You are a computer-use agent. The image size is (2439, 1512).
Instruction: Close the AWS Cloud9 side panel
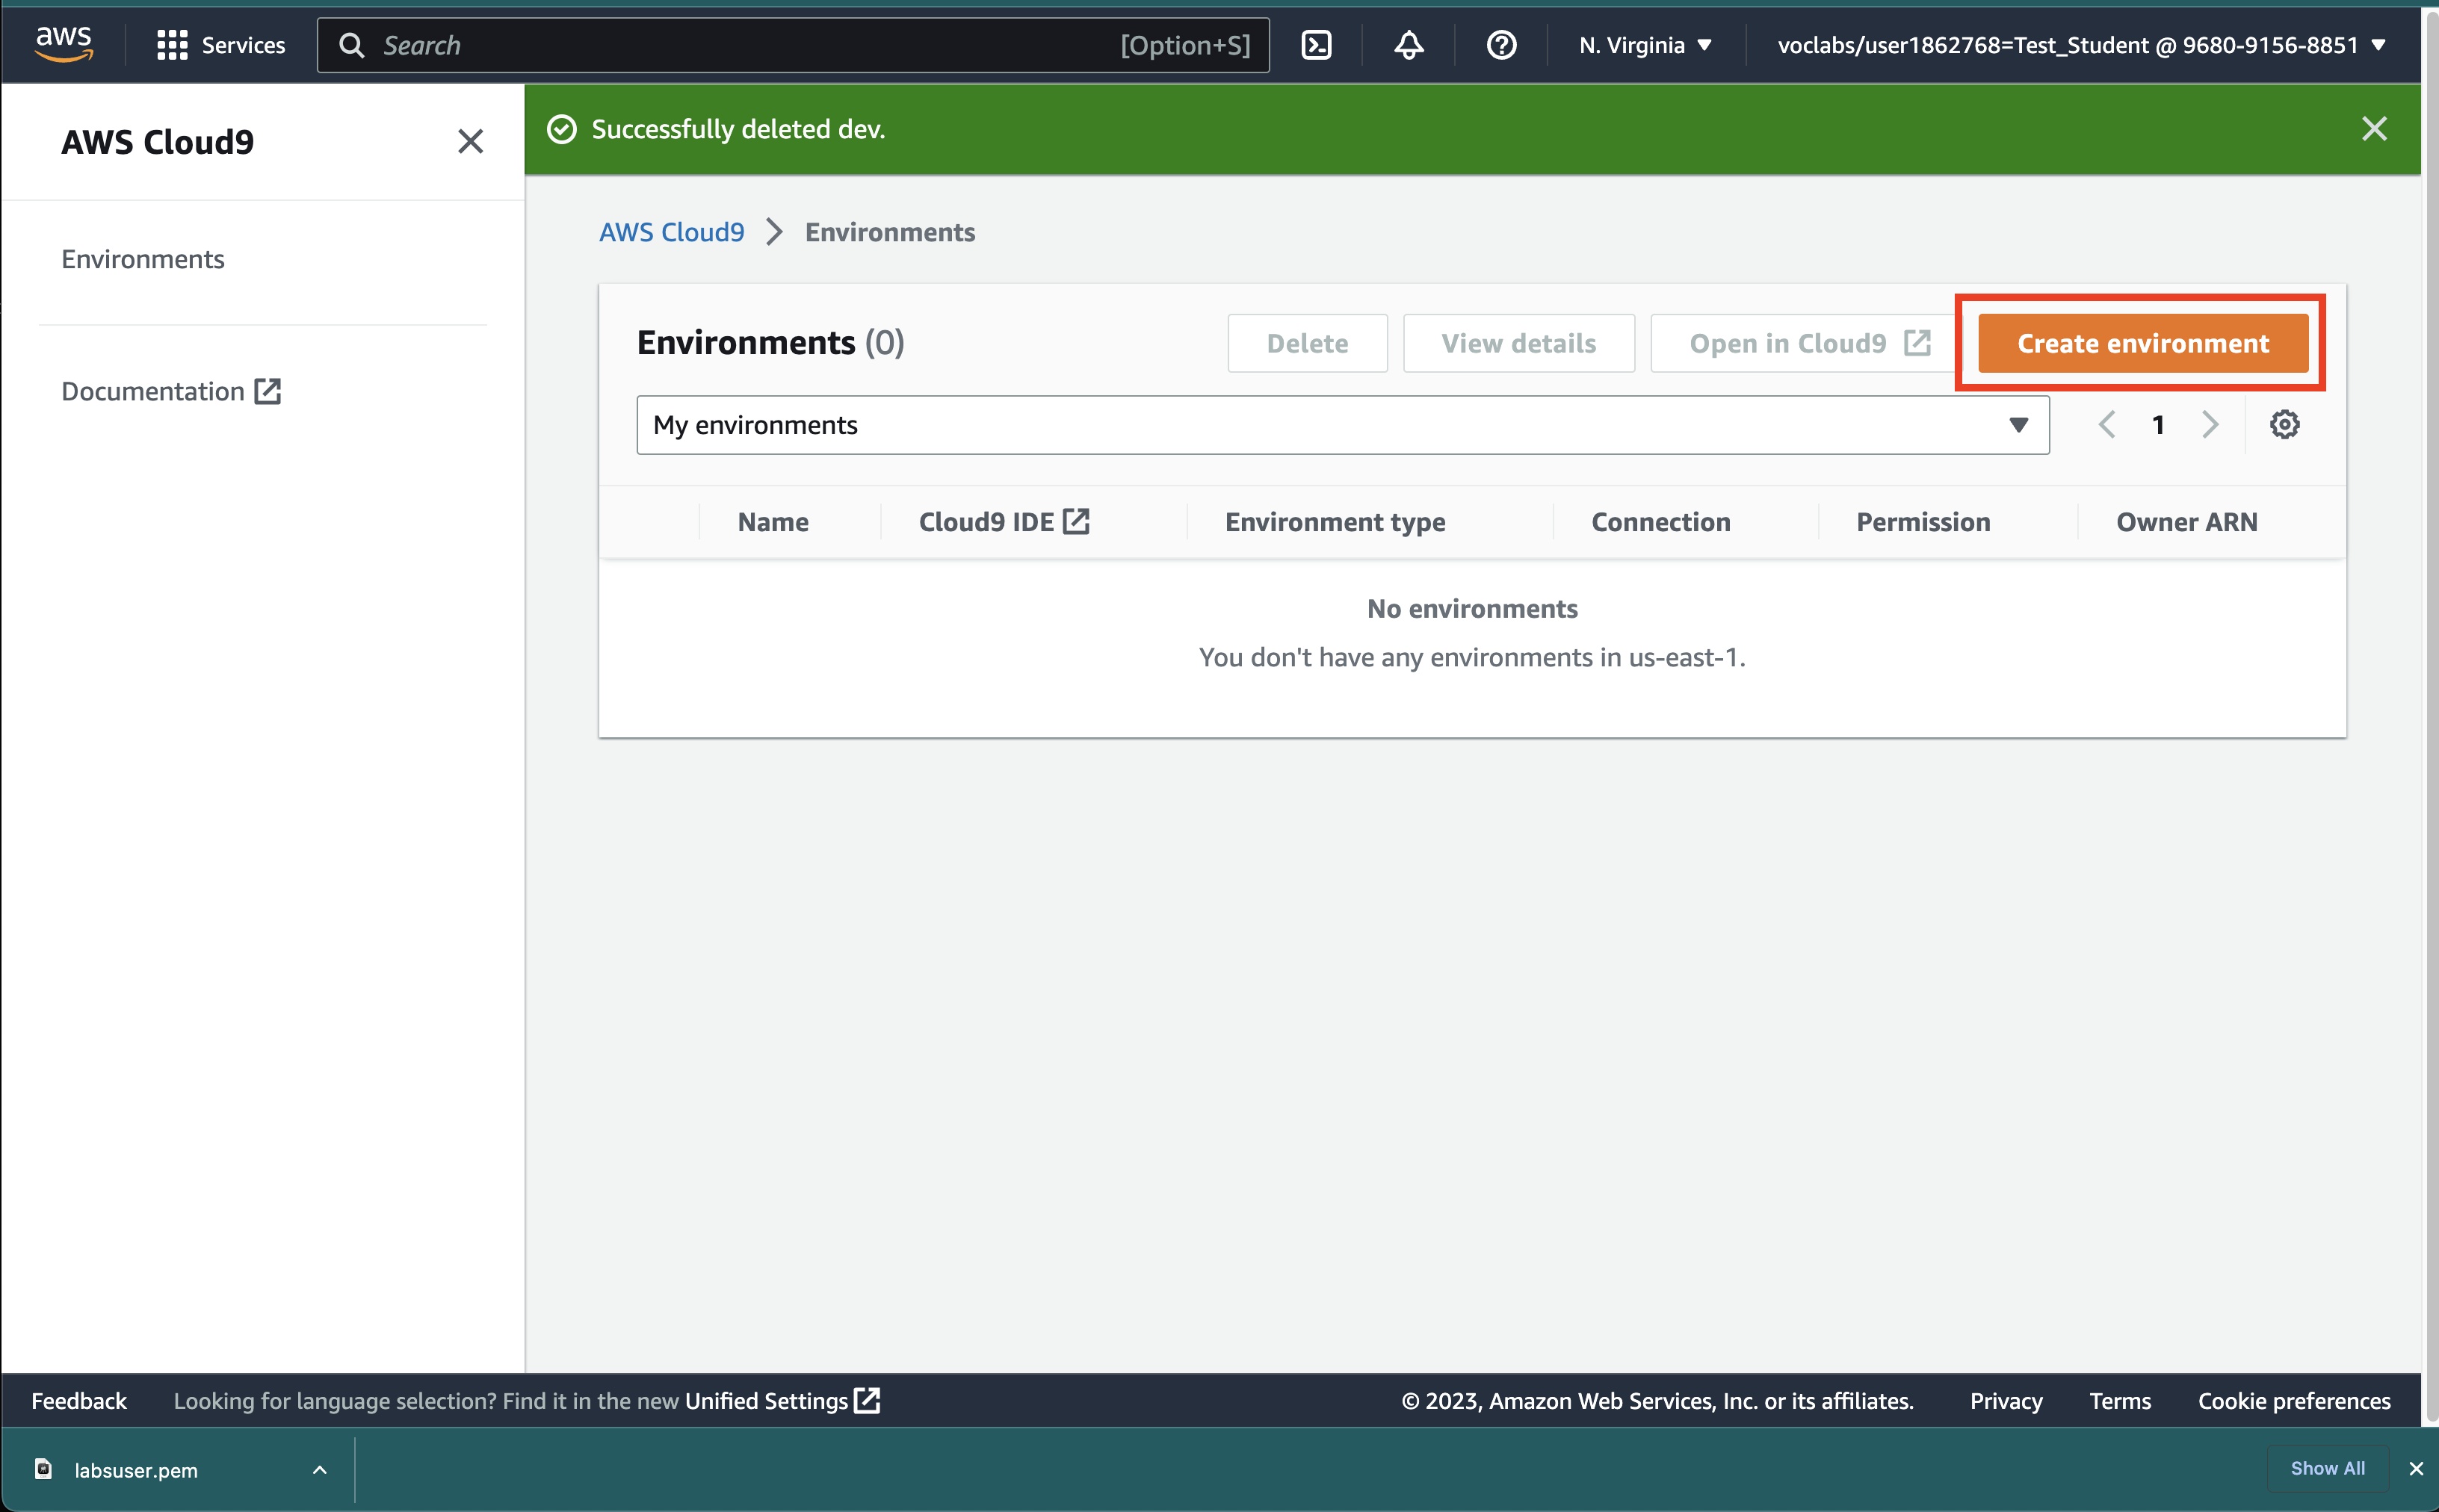[470, 141]
